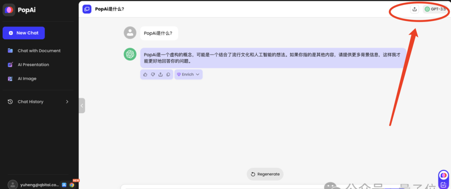This screenshot has width=451, height=189.
Task: Click the account avatar at the sidebar bottom
Action: [x=13, y=185]
